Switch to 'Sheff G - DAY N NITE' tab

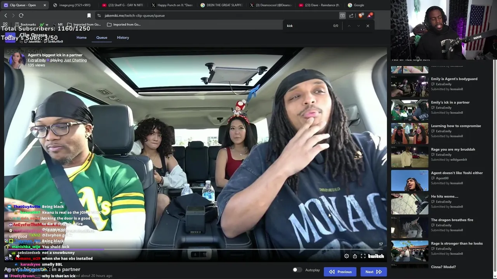[x=123, y=5]
